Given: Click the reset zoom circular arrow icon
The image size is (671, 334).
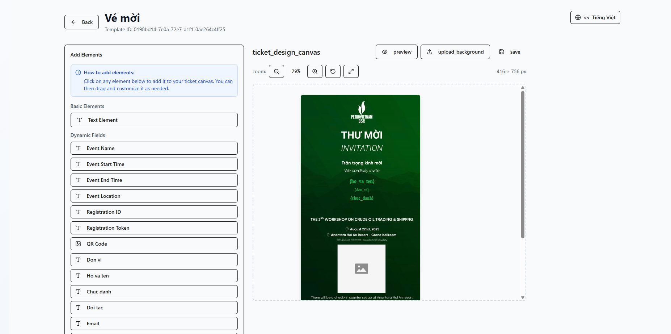Looking at the screenshot, I should [x=333, y=71].
